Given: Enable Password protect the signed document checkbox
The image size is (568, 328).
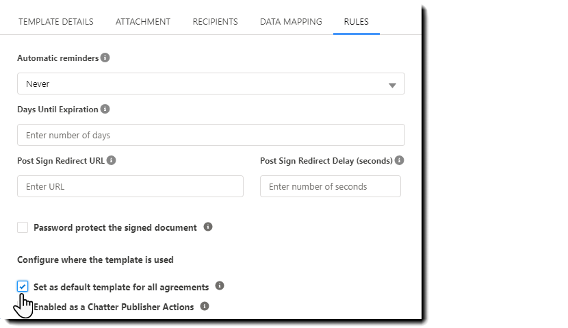Looking at the screenshot, I should coord(23,227).
